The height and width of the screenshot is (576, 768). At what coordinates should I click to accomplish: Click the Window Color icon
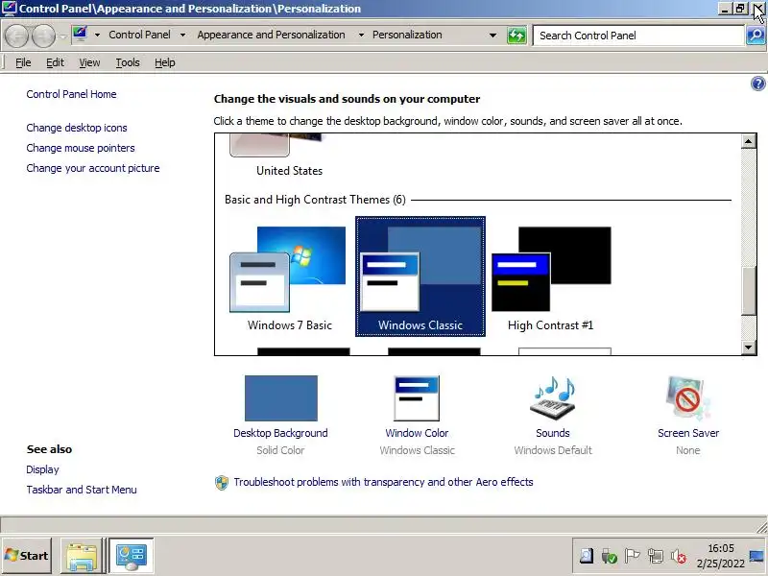[417, 398]
